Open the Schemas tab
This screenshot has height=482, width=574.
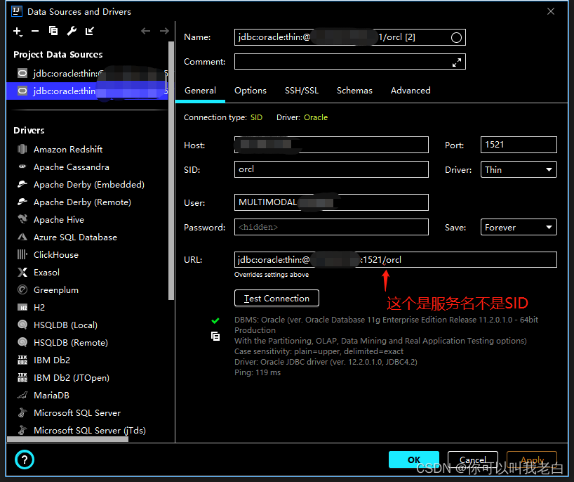[x=354, y=91]
